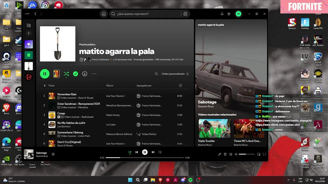Image resolution: width=328 pixels, height=184 pixels.
Task: Open Spotify icon on the Windows taskbar
Action: point(190,180)
